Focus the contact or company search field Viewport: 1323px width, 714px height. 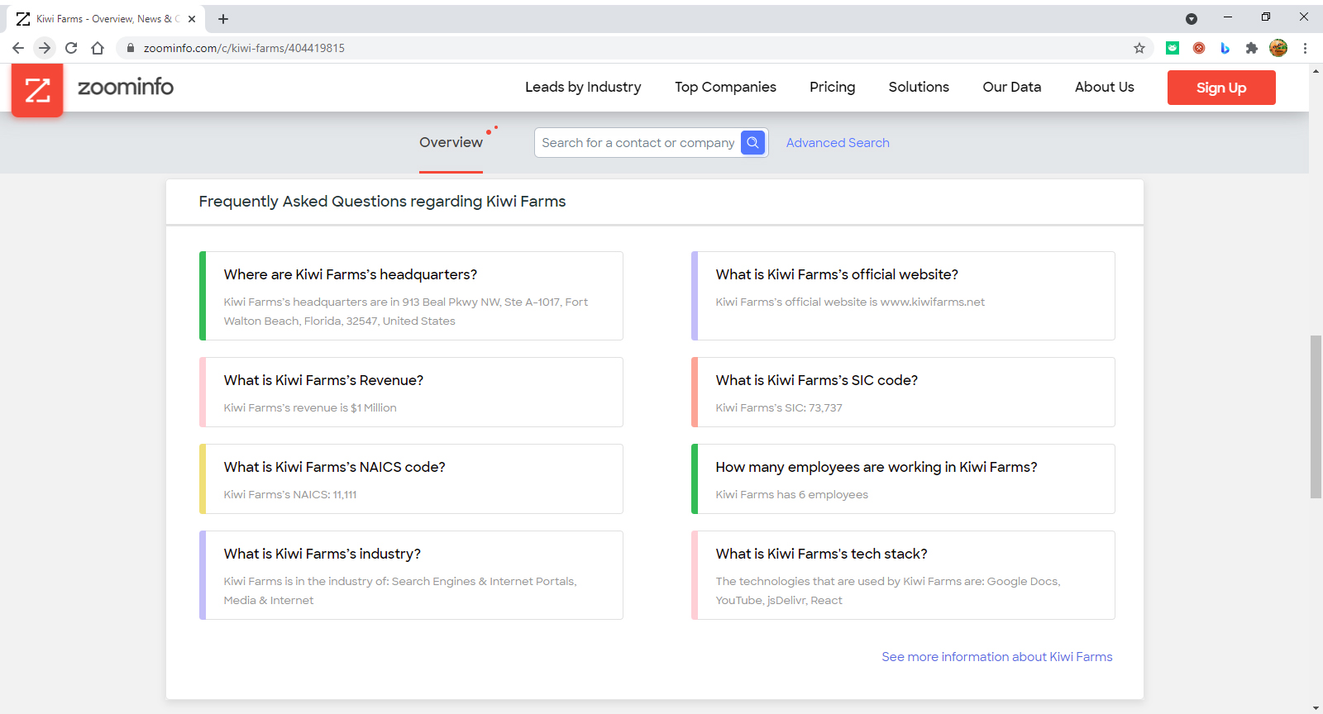pos(638,142)
